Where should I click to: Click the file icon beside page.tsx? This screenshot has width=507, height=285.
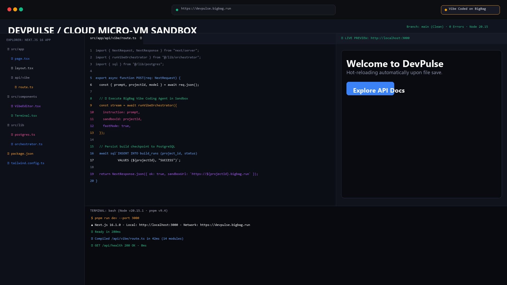pyautogui.click(x=12, y=59)
